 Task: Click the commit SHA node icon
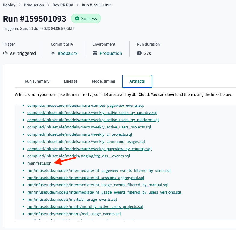(53, 53)
